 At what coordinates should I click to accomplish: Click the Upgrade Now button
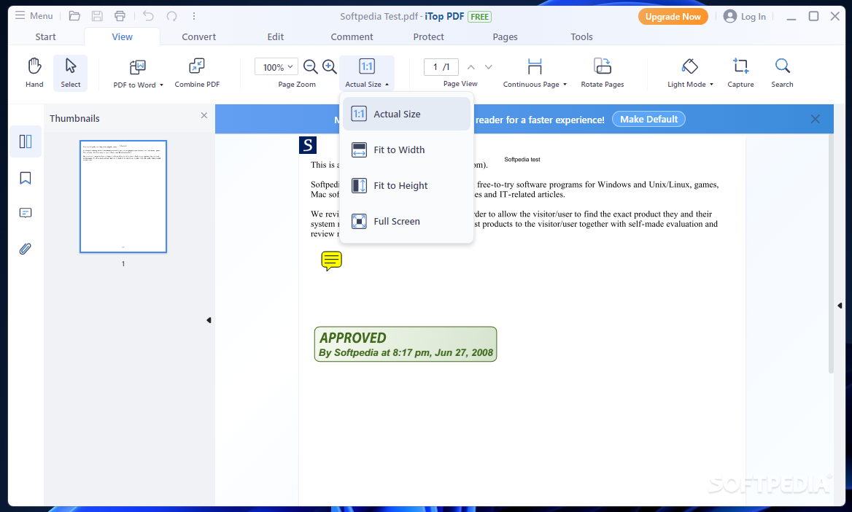coord(673,16)
